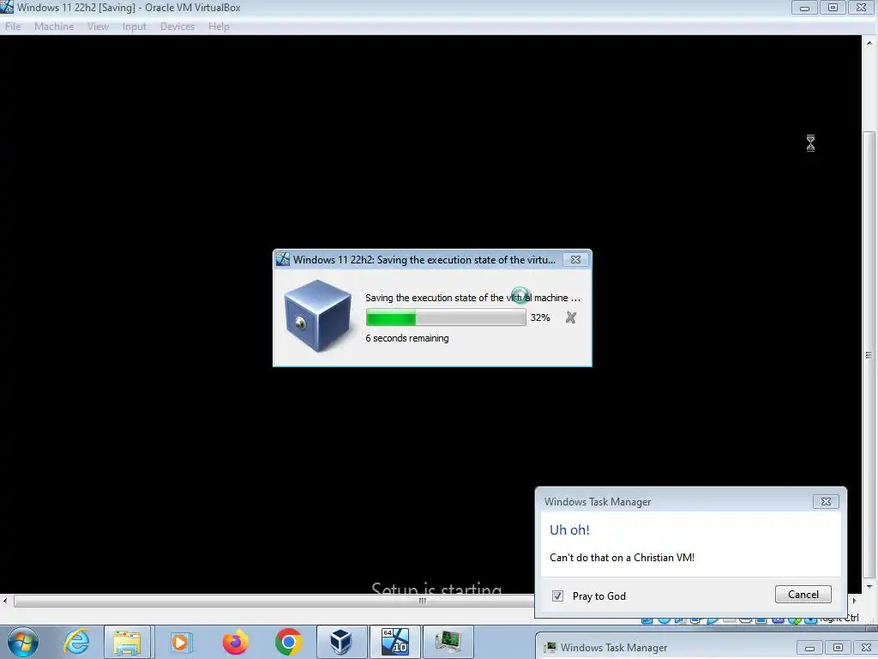The width and height of the screenshot is (878, 659).
Task: Click the vertical scrollbar thumb
Action: 869,354
